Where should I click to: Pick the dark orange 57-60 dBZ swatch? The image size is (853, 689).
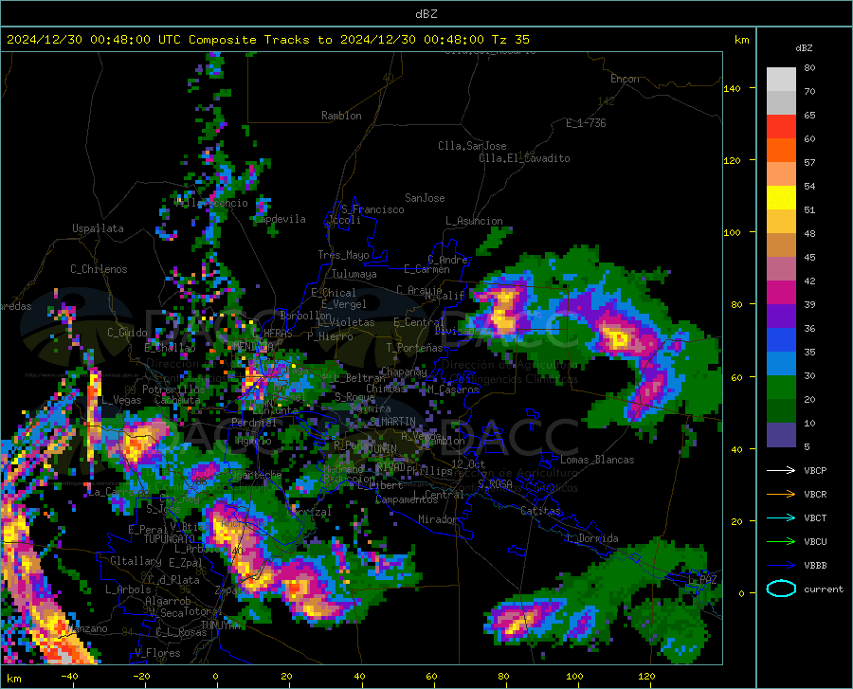pos(781,151)
